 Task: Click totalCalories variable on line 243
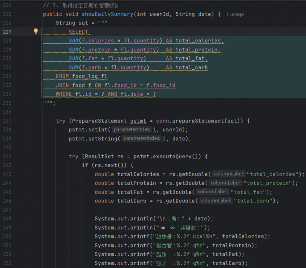138,174
